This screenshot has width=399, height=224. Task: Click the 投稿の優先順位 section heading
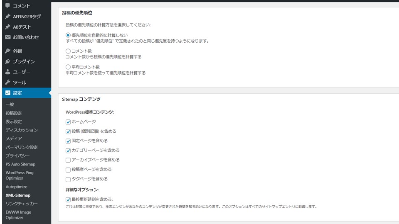click(x=77, y=13)
